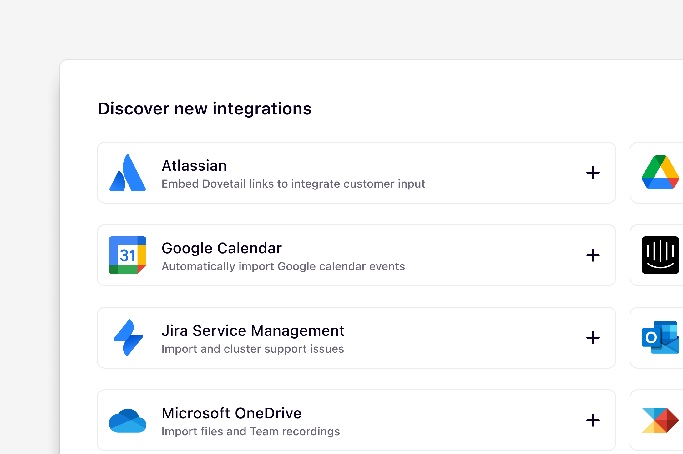This screenshot has width=683, height=454.
Task: Select the Microsoft OneDrive title
Action: (231, 413)
